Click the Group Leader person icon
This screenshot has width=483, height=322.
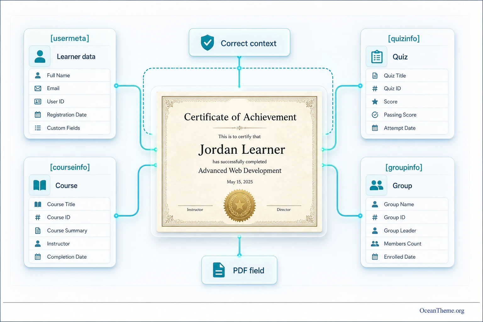[x=375, y=230]
